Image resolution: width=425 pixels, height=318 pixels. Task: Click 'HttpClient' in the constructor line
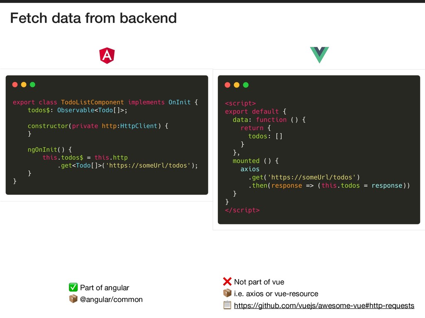pos(139,126)
